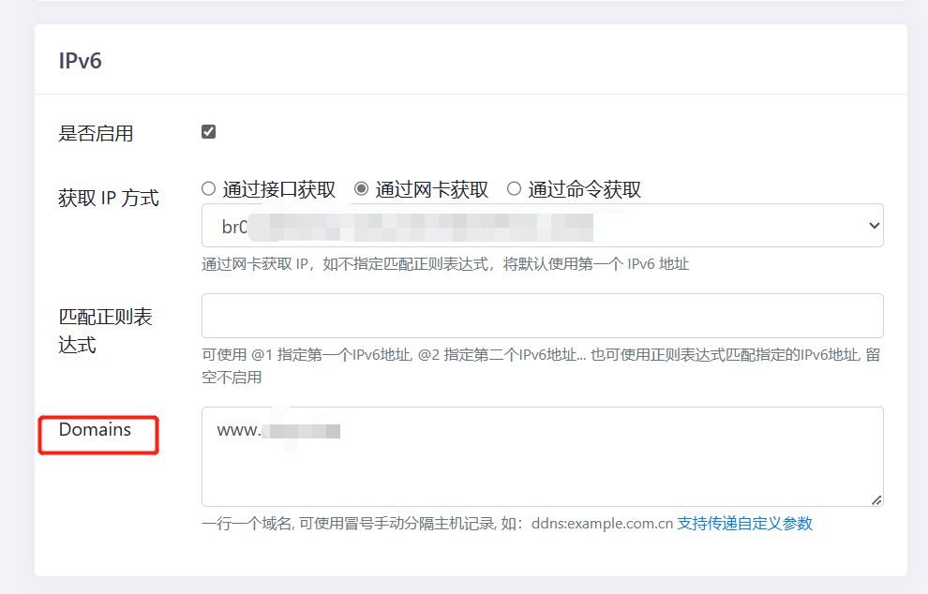928x594 pixels.
Task: Select the 通过命令获取 radio button
Action: pyautogui.click(x=514, y=187)
